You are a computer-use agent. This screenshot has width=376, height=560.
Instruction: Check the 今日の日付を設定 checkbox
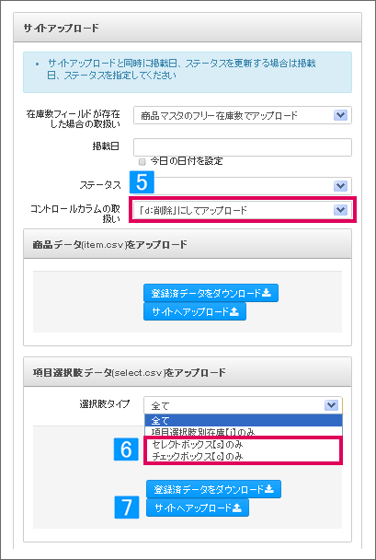[x=142, y=162]
